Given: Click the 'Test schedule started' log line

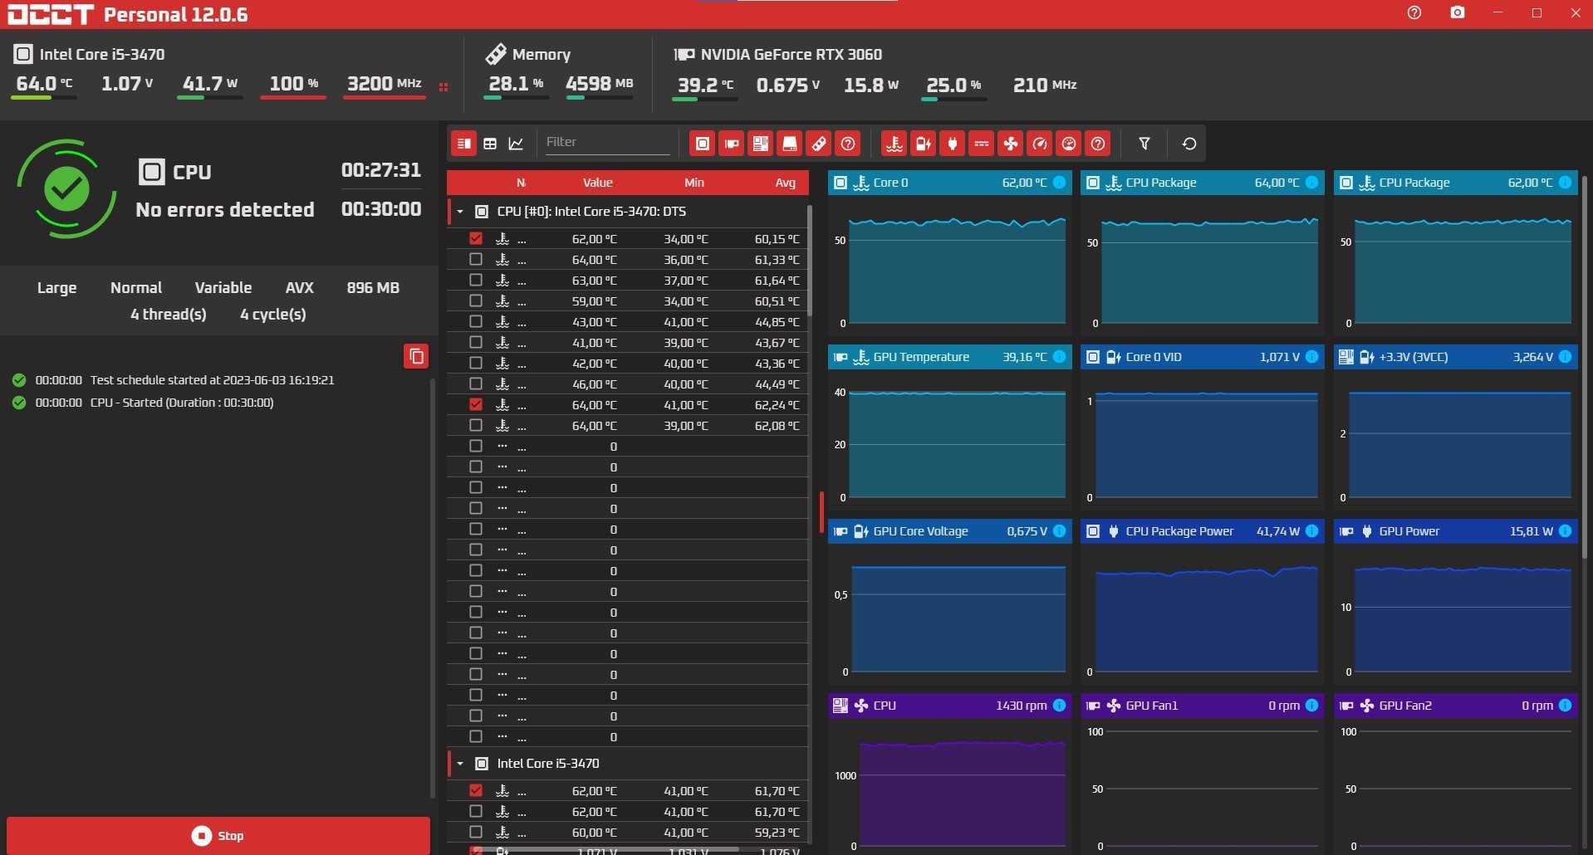Looking at the screenshot, I should click(212, 380).
